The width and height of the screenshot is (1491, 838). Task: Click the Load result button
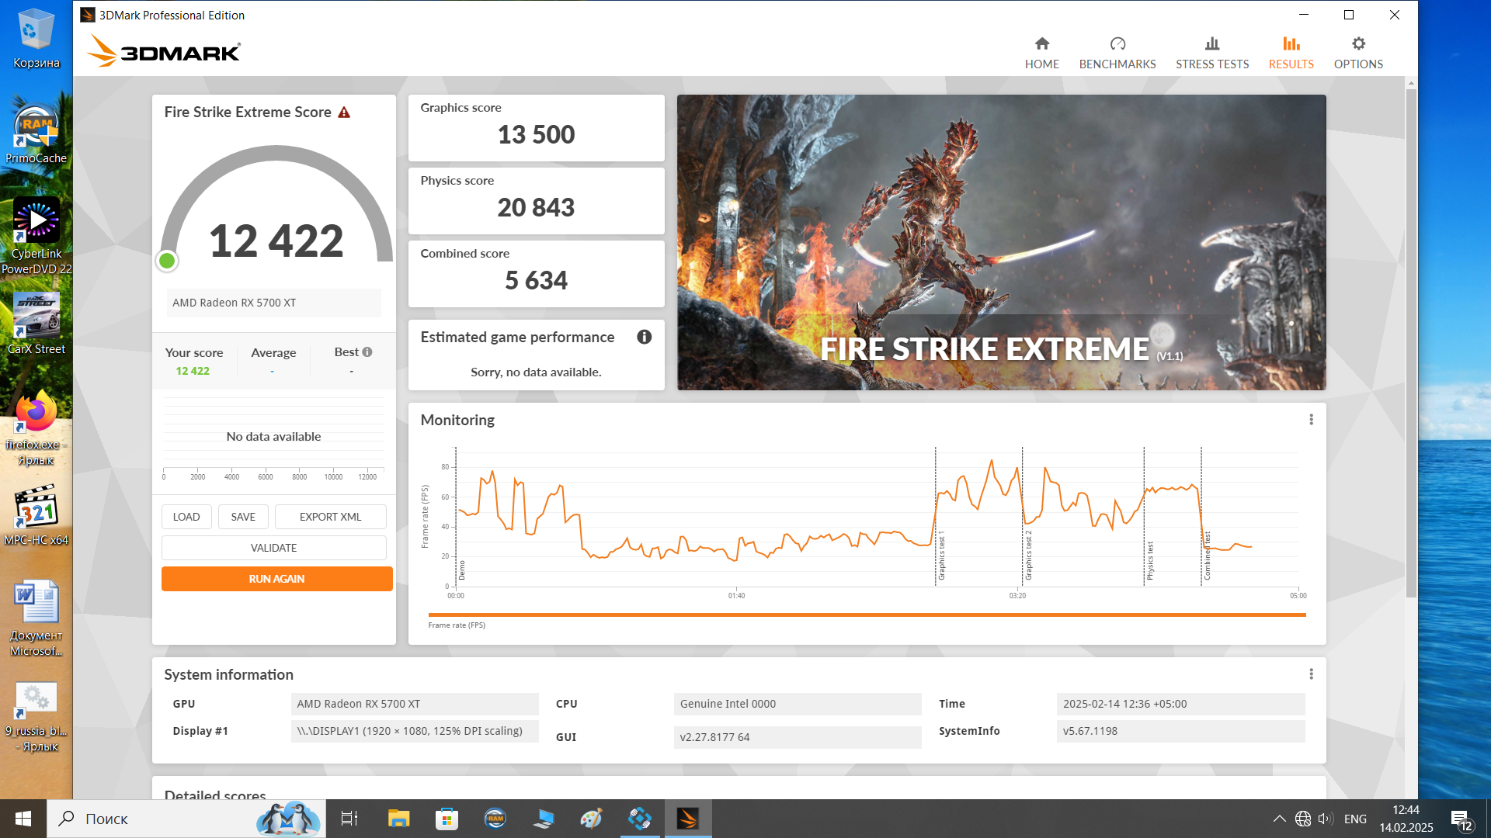[x=186, y=517]
